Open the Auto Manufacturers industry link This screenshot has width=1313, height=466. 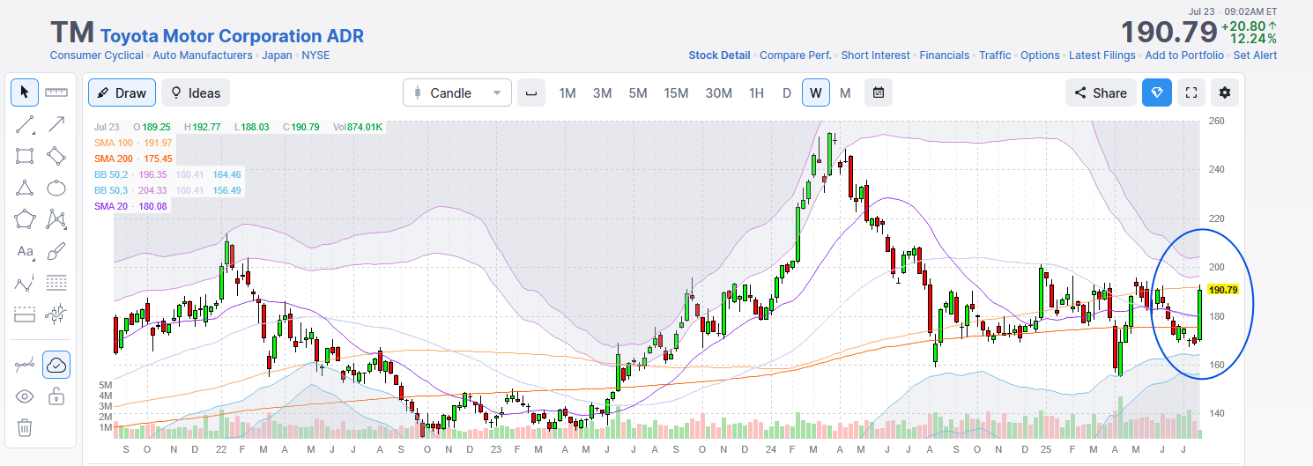click(203, 55)
